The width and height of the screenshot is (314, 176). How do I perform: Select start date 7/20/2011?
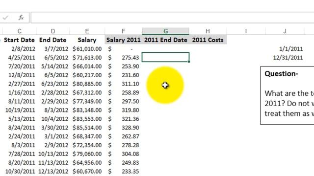19,66
